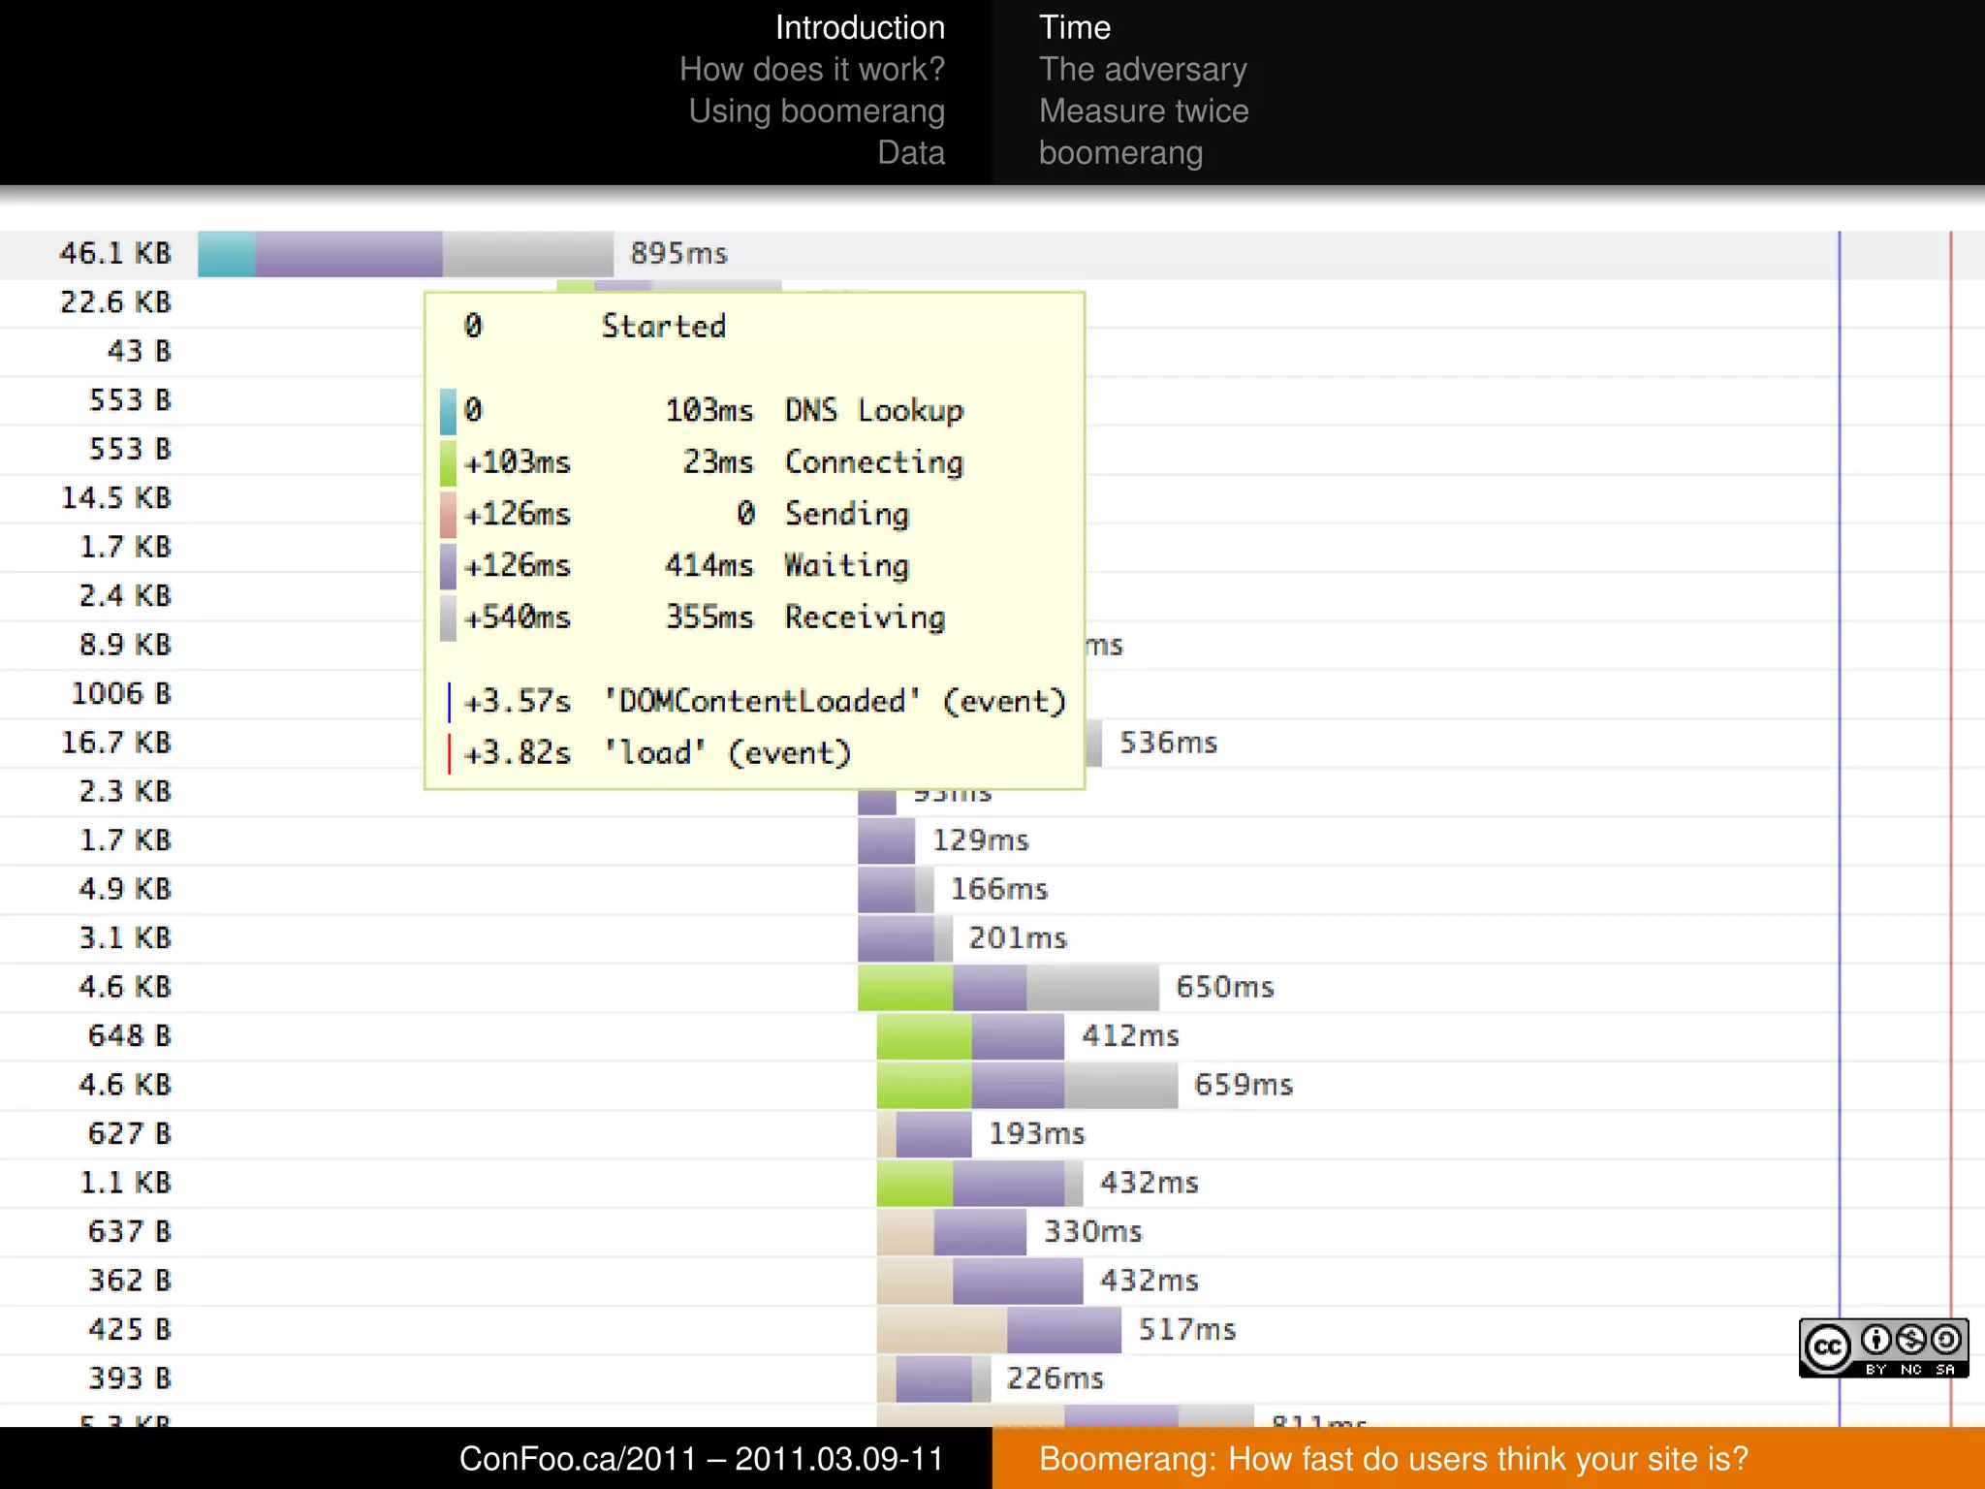Click the 650ms waterfall bar
Viewport: 1985px width, 1489px height.
pyautogui.click(x=1008, y=988)
